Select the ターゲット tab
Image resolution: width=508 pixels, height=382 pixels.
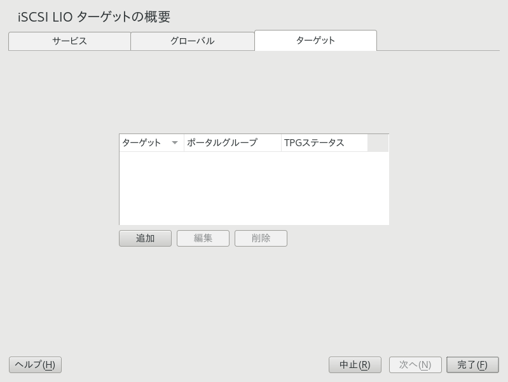point(315,41)
